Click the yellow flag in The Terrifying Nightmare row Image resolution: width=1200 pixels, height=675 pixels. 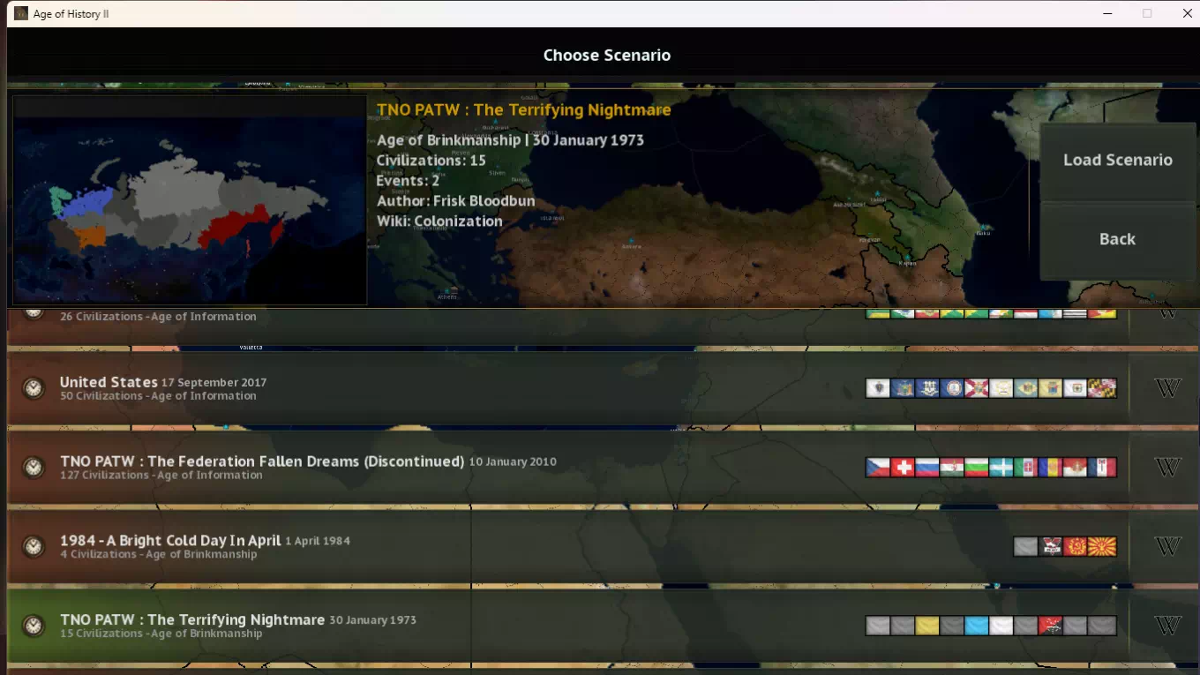[927, 626]
